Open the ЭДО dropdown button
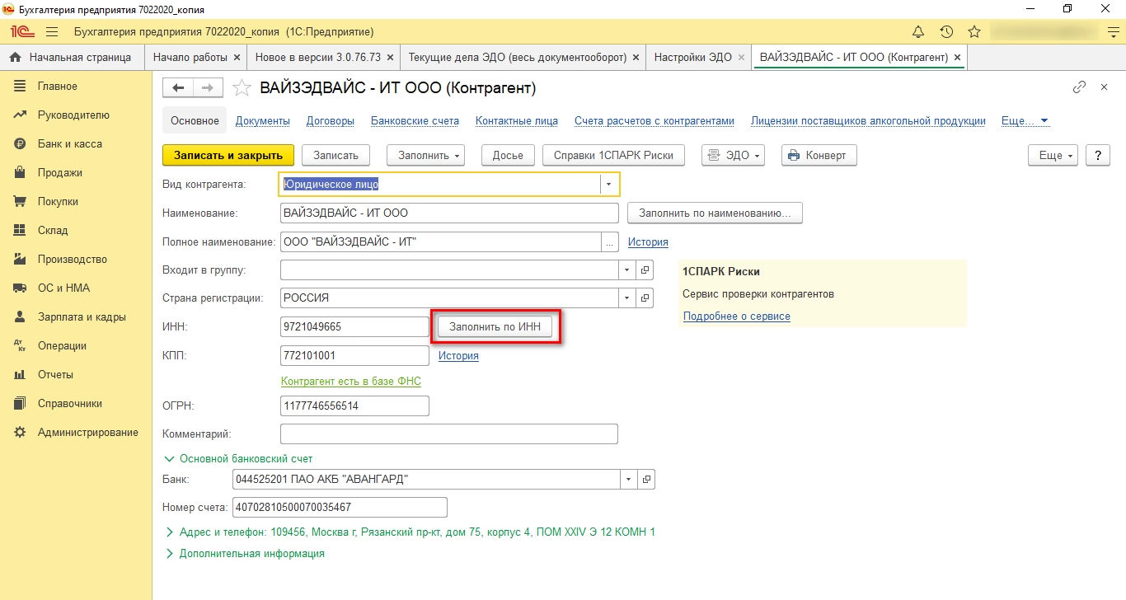 coord(733,156)
